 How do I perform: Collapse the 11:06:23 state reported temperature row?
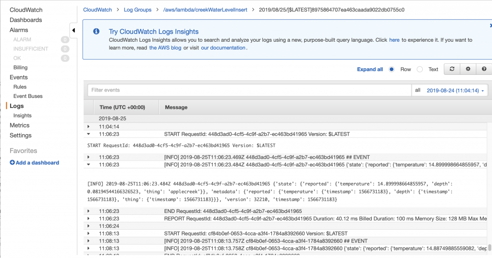(88, 164)
